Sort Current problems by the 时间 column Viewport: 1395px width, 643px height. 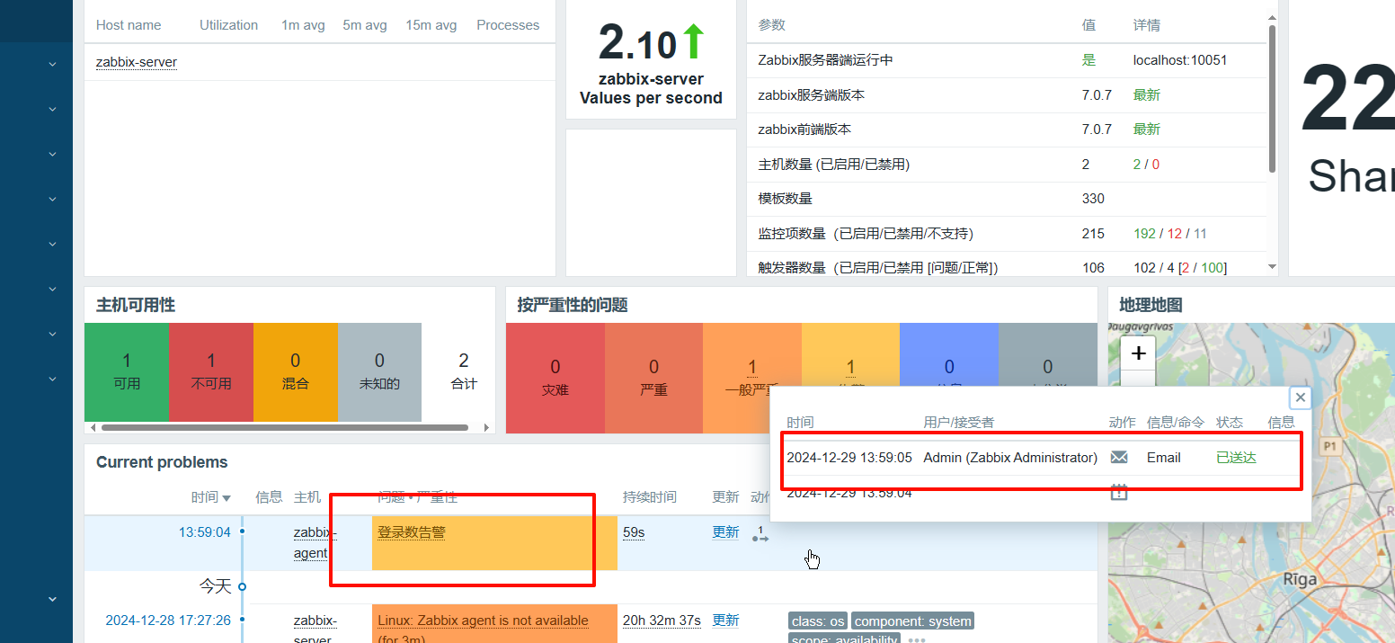[210, 497]
